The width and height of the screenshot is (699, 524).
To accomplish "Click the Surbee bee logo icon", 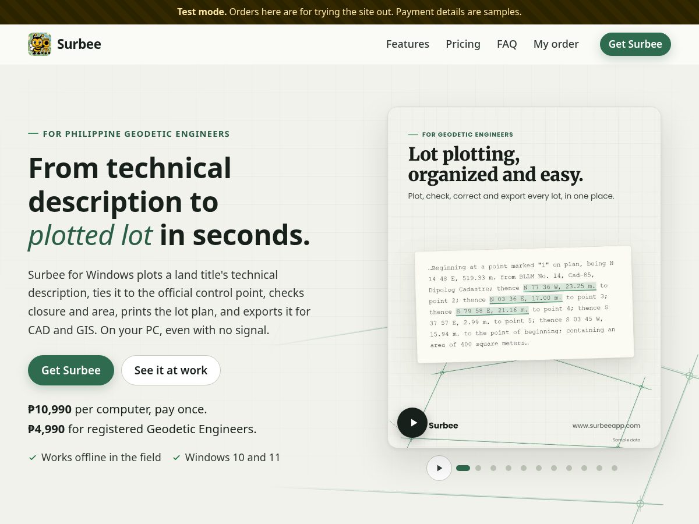I will pos(40,44).
